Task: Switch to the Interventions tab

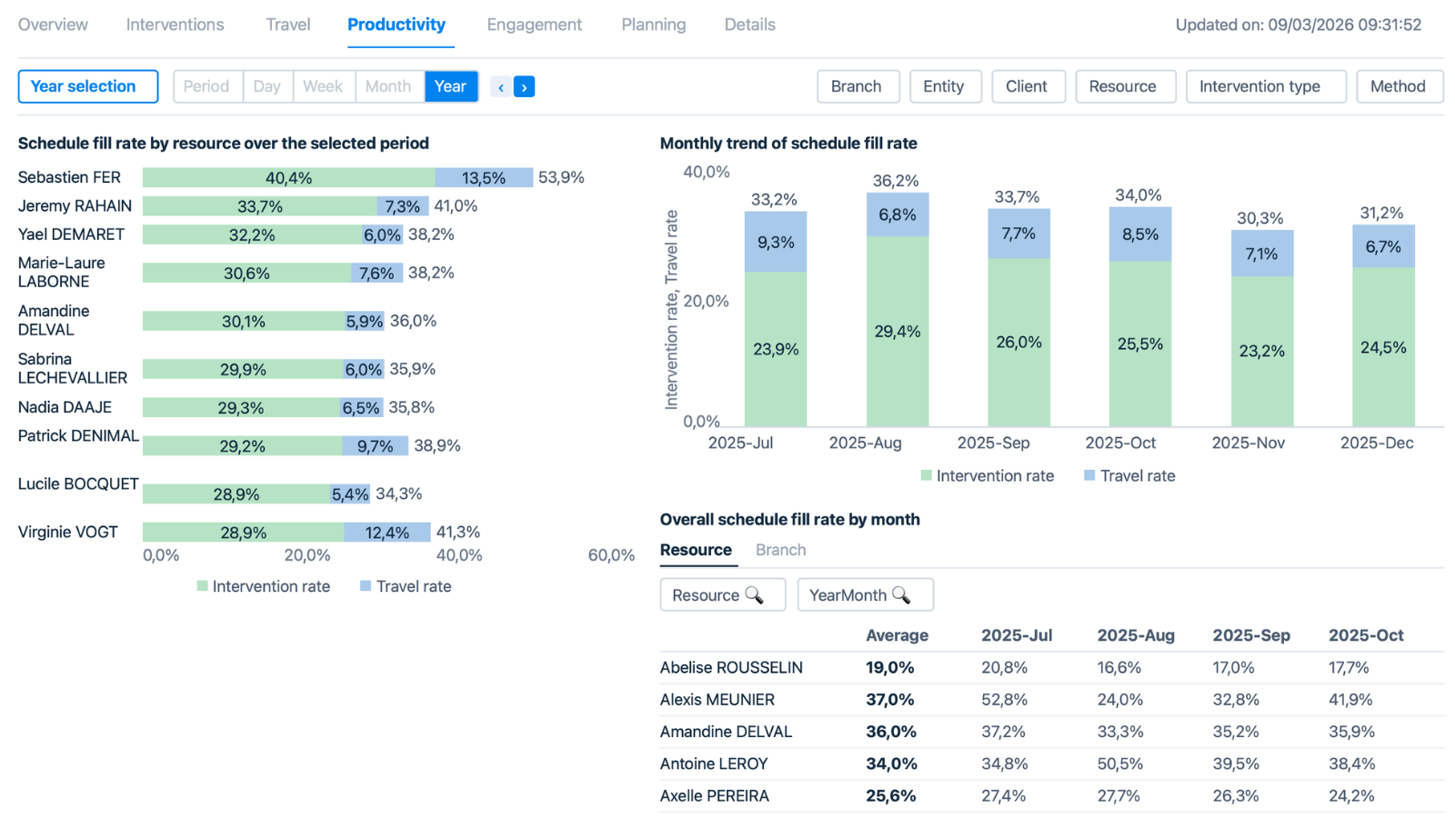Action: point(175,25)
